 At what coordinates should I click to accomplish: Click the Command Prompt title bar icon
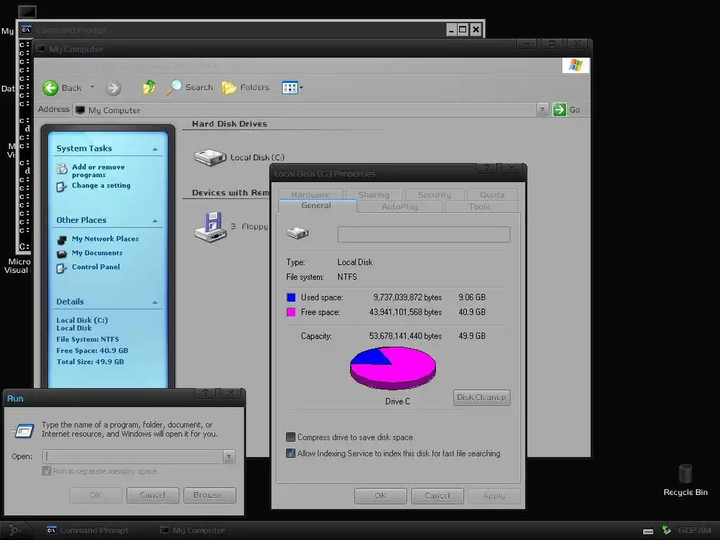tap(26, 30)
